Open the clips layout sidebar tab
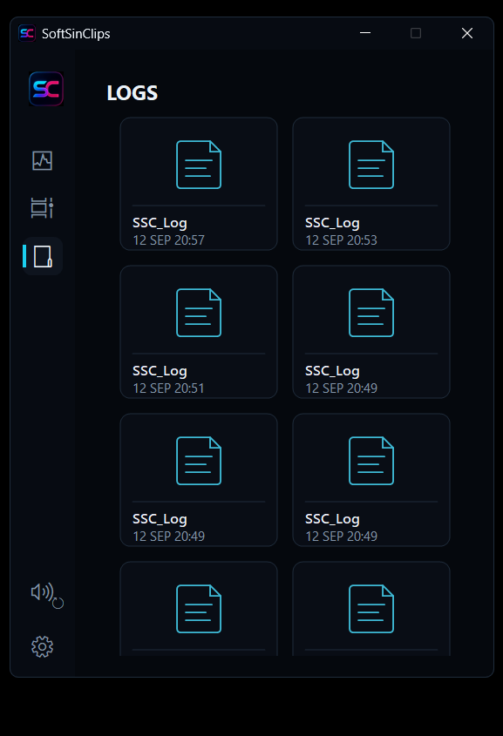 click(x=42, y=207)
